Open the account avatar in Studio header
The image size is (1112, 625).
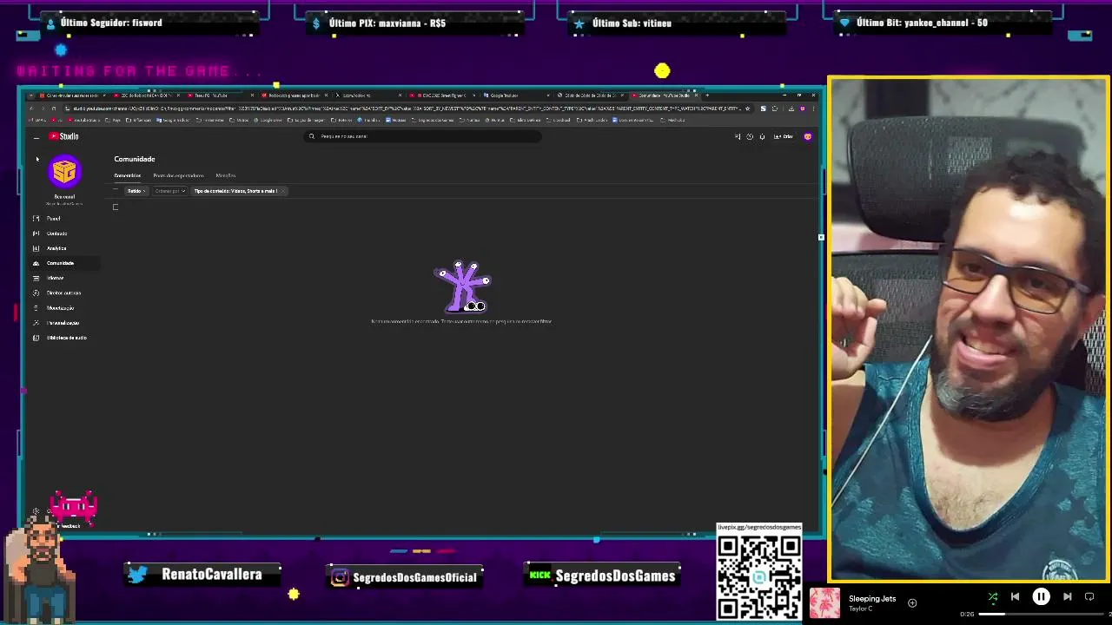(808, 136)
